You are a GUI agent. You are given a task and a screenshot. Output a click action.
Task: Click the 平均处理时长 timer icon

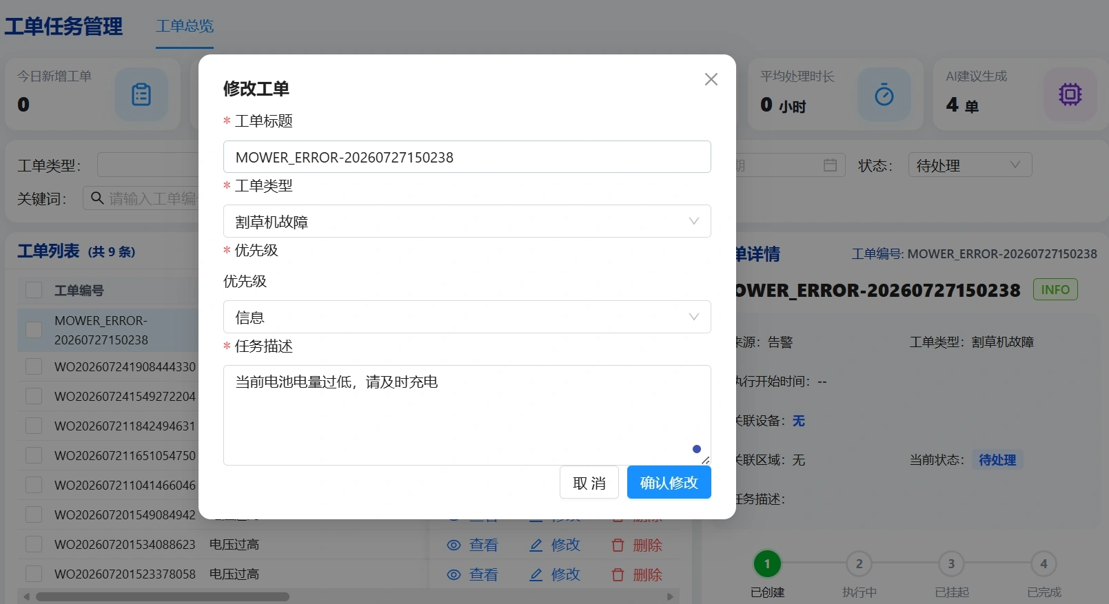click(884, 94)
